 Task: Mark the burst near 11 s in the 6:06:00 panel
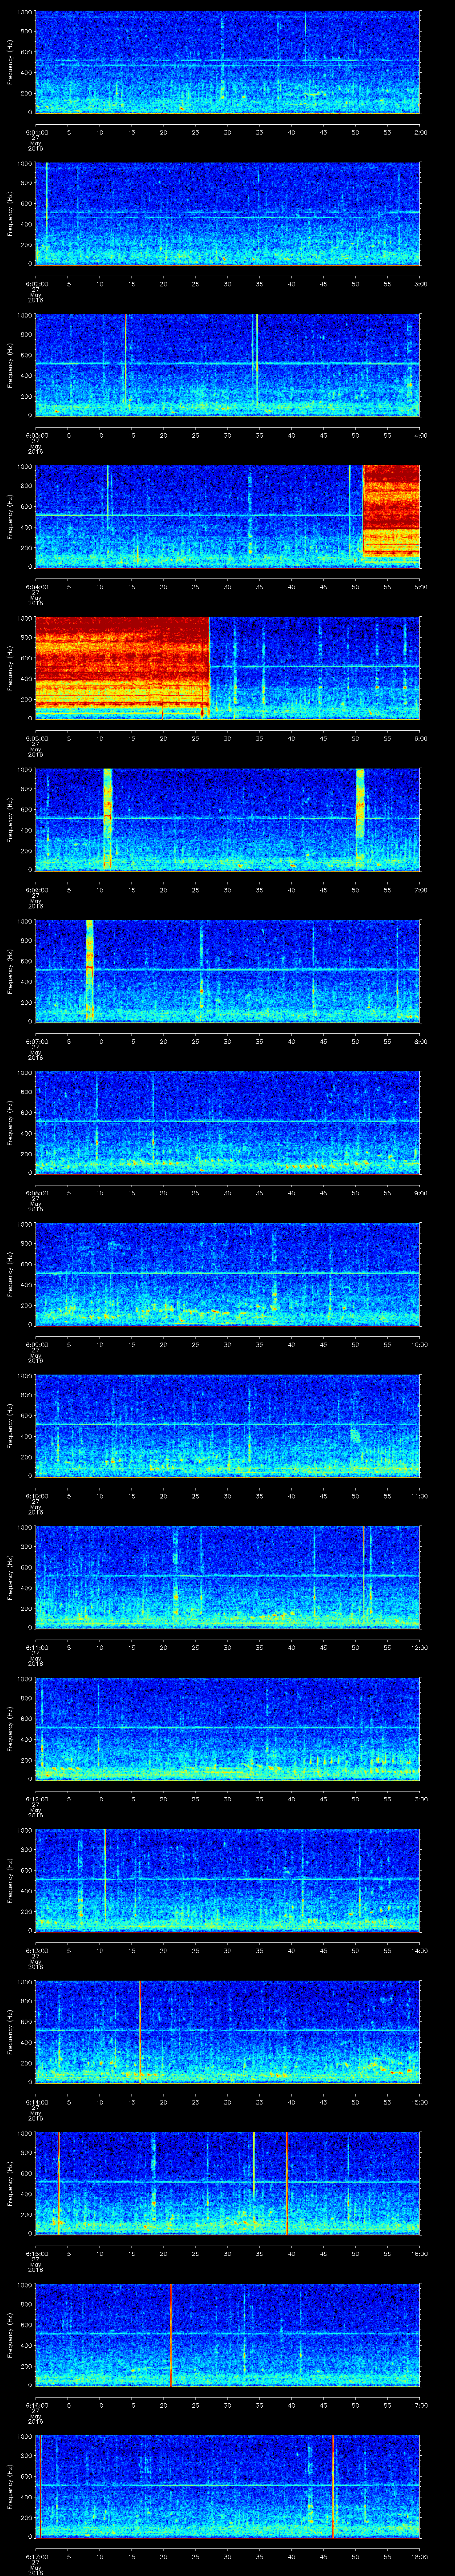108,819
